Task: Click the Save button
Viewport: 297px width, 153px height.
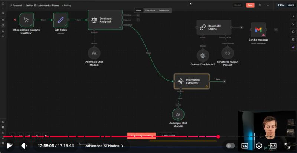Action: [x=250, y=5]
